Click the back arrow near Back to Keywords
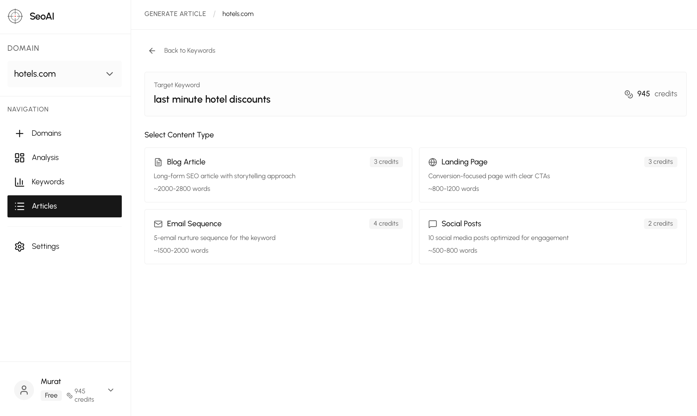Viewport: 697px width, 416px height. click(x=152, y=50)
